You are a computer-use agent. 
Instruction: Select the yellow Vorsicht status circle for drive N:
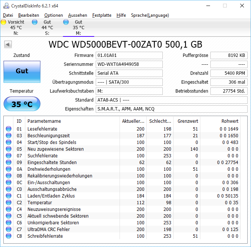(3, 22)
